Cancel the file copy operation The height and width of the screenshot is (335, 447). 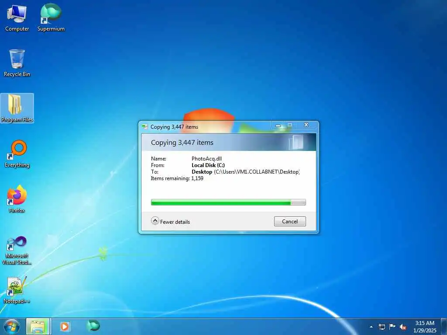tap(290, 221)
